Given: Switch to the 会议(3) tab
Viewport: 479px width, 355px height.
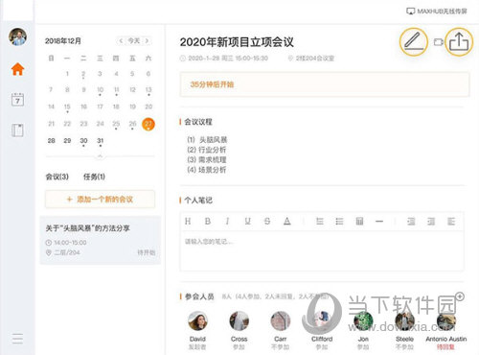Looking at the screenshot, I should click(57, 177).
